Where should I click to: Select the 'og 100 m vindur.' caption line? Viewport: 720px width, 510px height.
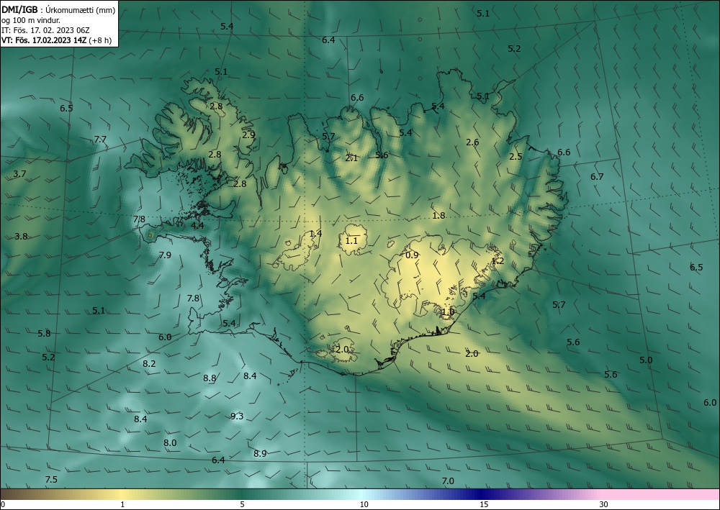pos(31,20)
